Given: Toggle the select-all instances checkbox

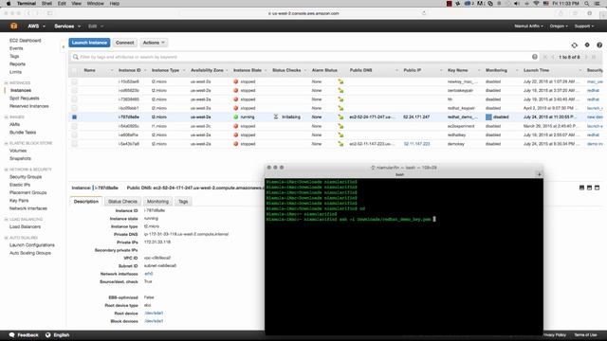Looking at the screenshot, I should click(x=74, y=70).
